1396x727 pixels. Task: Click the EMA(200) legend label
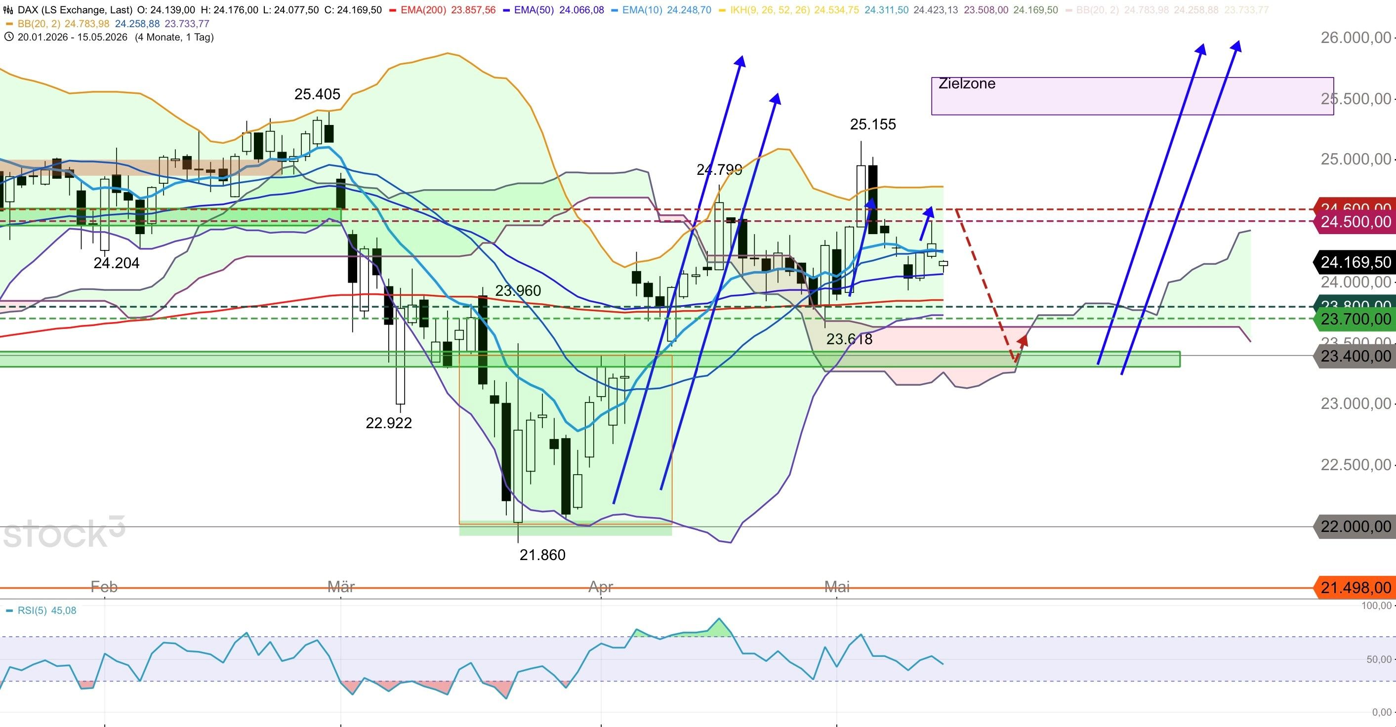[424, 10]
